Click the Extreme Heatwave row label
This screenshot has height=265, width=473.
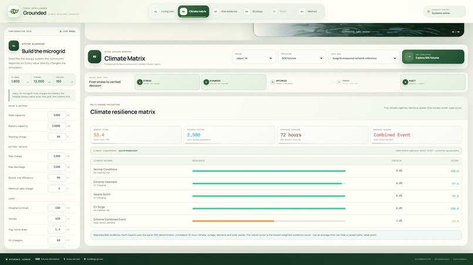coord(105,183)
